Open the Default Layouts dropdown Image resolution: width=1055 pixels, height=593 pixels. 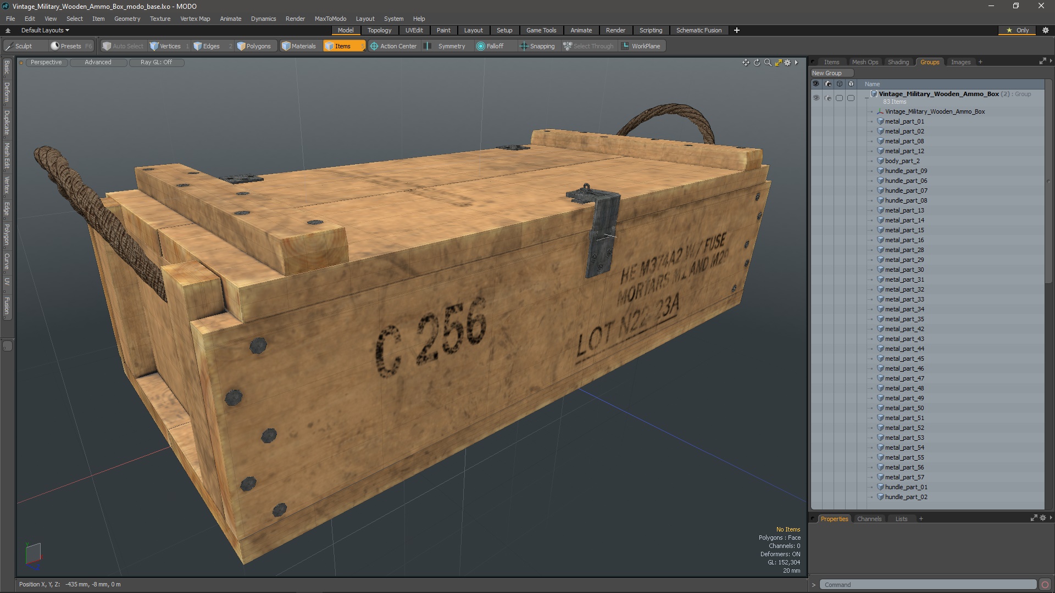tap(45, 30)
